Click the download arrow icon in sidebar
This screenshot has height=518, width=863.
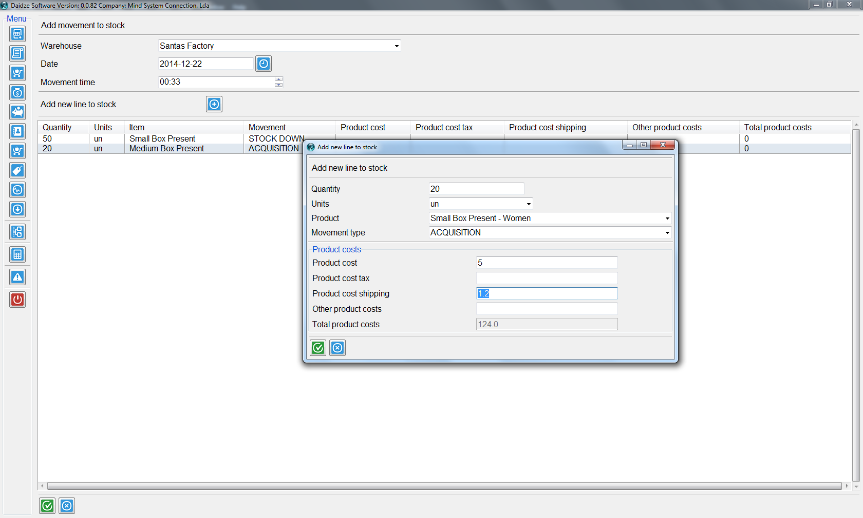point(17,209)
